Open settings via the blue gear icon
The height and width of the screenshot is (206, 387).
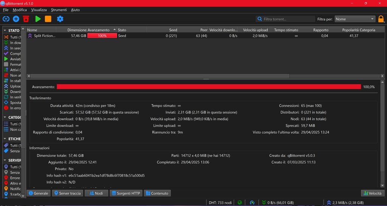tap(60, 19)
